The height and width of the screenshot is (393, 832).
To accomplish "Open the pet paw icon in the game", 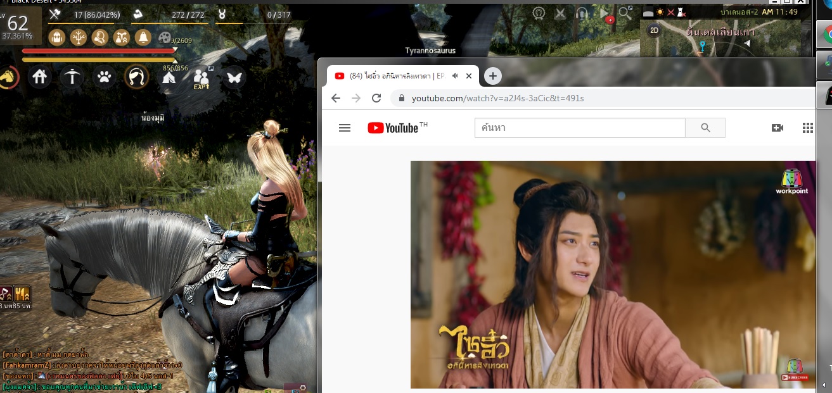I will pos(105,77).
